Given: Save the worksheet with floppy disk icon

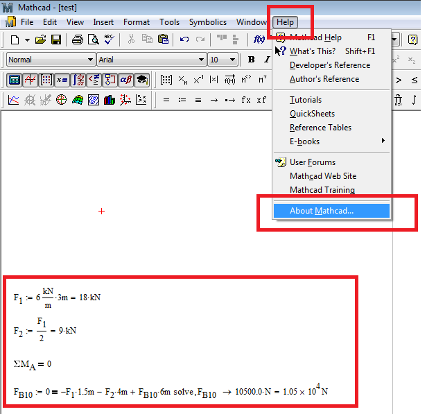Looking at the screenshot, I should (56, 40).
